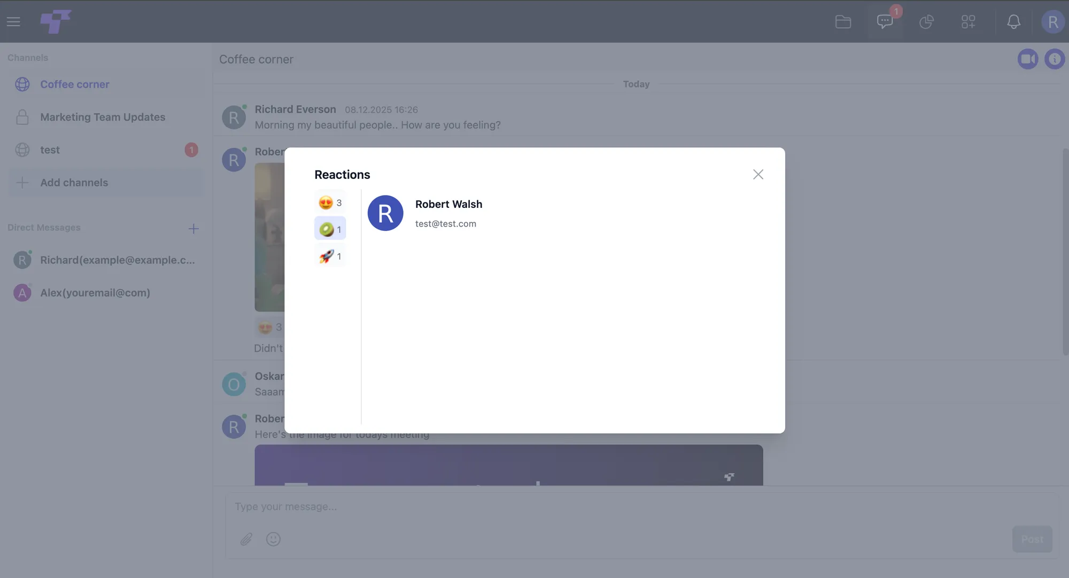Image resolution: width=1069 pixels, height=578 pixels.
Task: Open the emoji picker smiley icon
Action: (273, 539)
